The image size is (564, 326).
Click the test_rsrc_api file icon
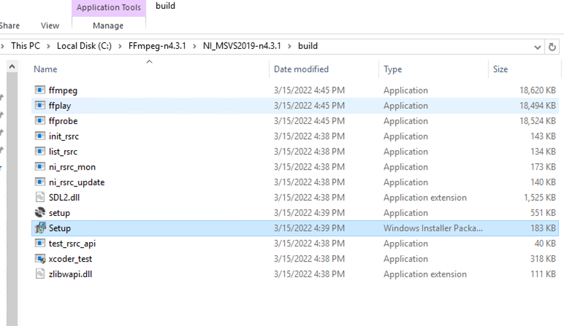click(40, 243)
